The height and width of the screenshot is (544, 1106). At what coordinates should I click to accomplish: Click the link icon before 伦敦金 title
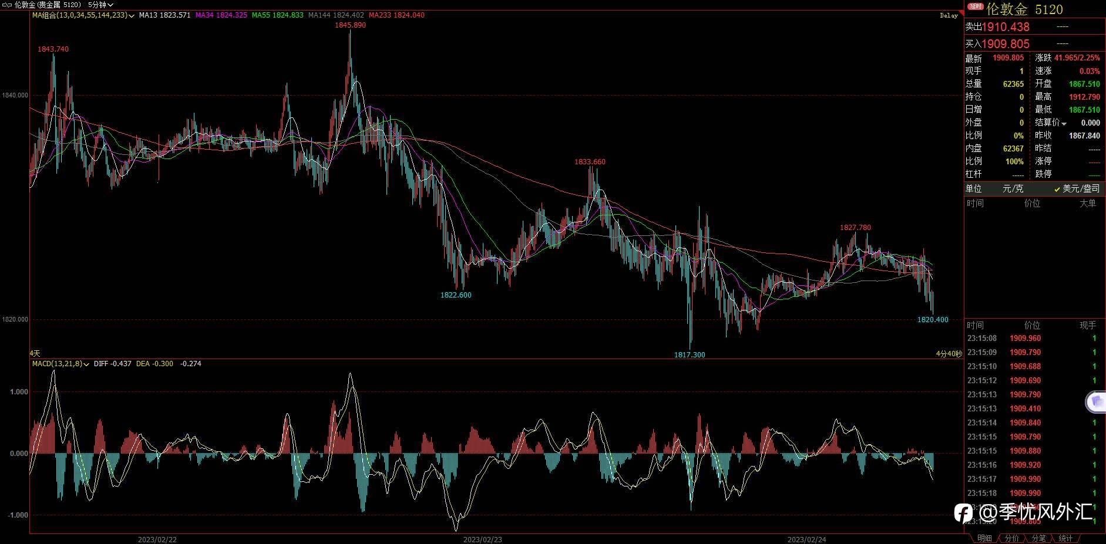pos(7,5)
